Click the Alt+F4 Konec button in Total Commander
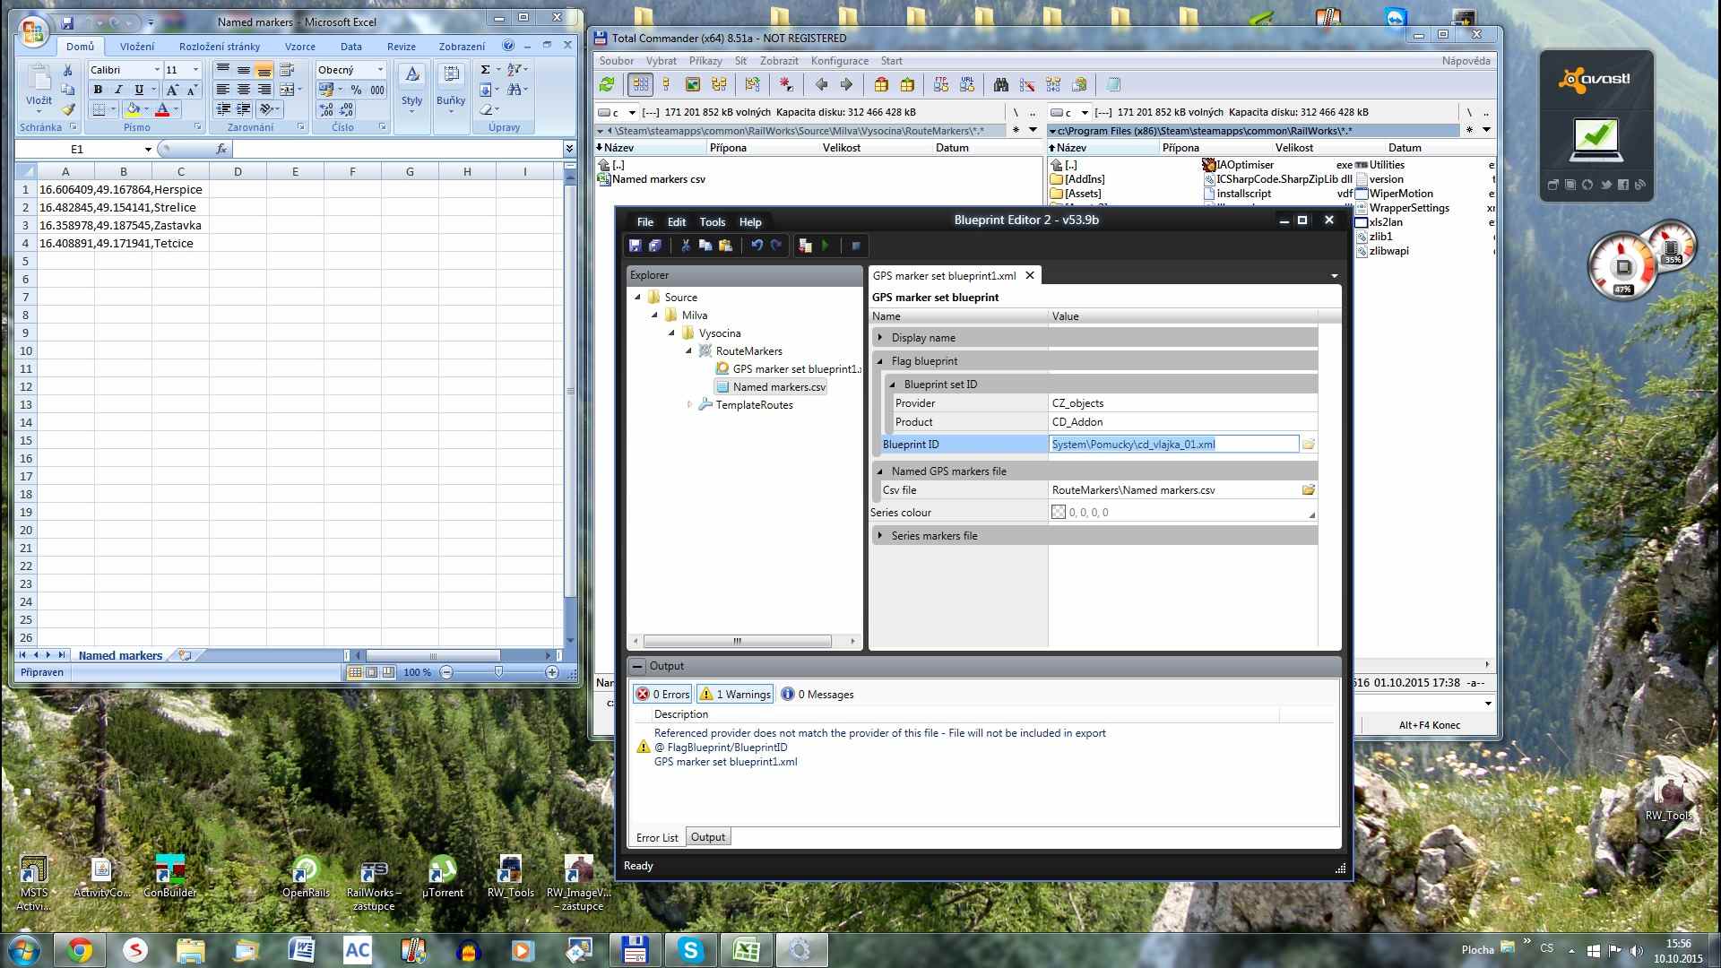The width and height of the screenshot is (1721, 968). pos(1430,724)
